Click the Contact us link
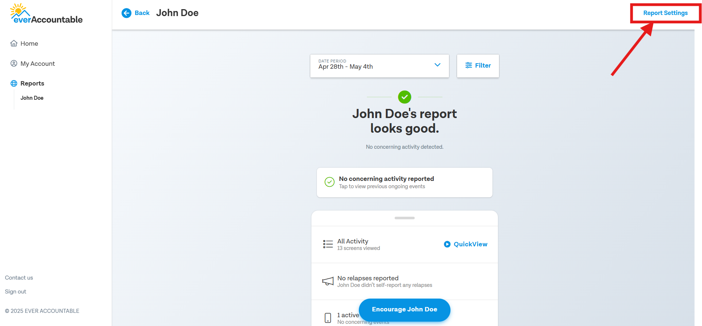This screenshot has width=702, height=326. [19, 278]
